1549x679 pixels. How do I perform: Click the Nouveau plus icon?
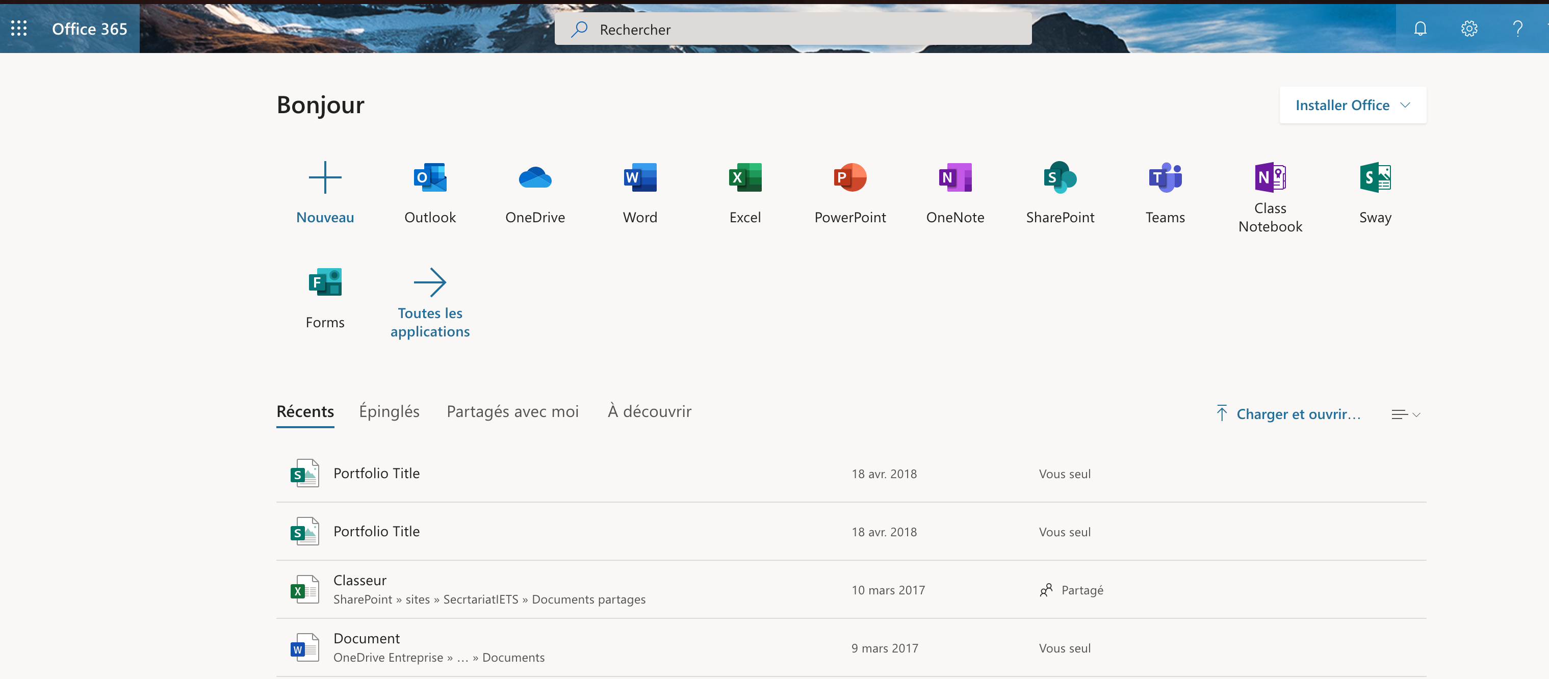(325, 177)
